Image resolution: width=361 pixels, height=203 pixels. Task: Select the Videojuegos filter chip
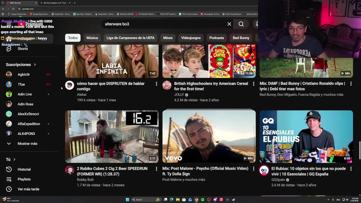pyautogui.click(x=191, y=38)
